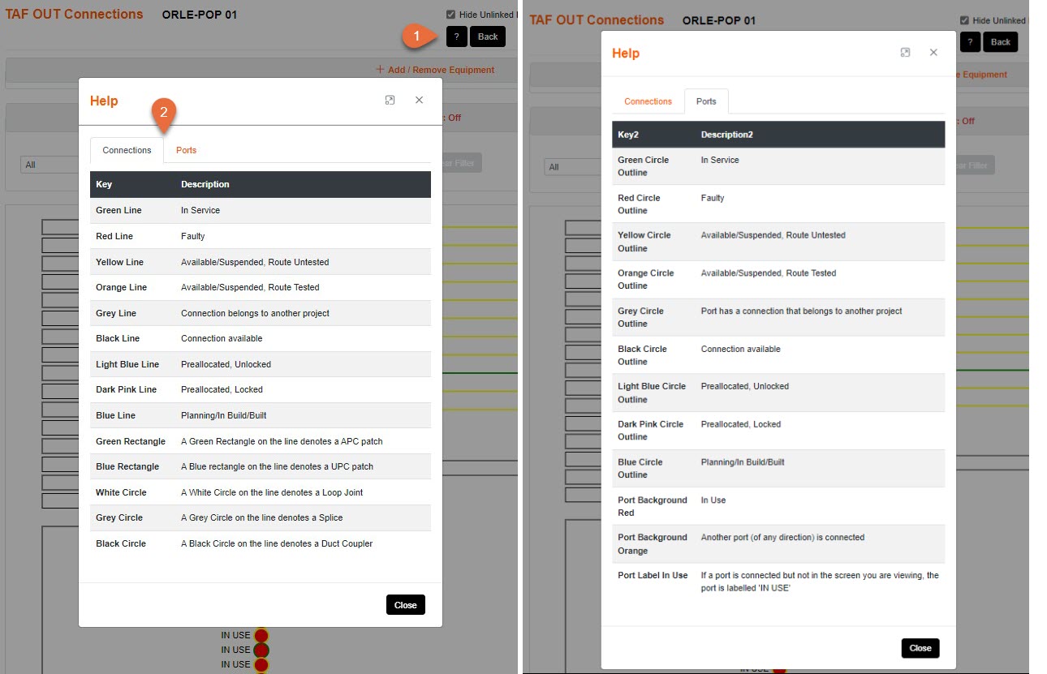The image size is (1047, 674).
Task: Expand the Help dialog showing the Connections key
Action: (390, 100)
